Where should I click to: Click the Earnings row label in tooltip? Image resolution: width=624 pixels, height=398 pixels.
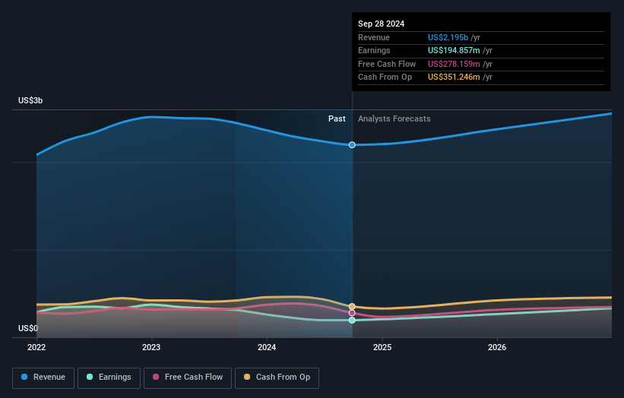(x=374, y=50)
